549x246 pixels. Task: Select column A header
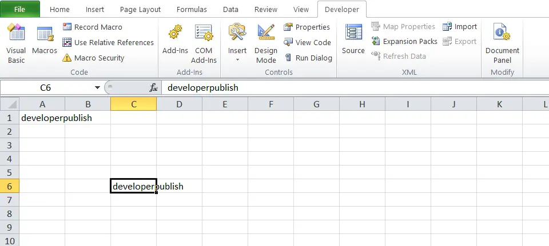coord(42,104)
